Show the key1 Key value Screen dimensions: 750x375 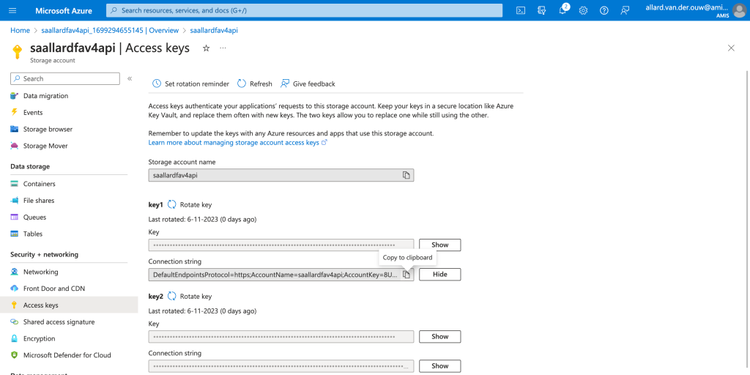pos(440,245)
